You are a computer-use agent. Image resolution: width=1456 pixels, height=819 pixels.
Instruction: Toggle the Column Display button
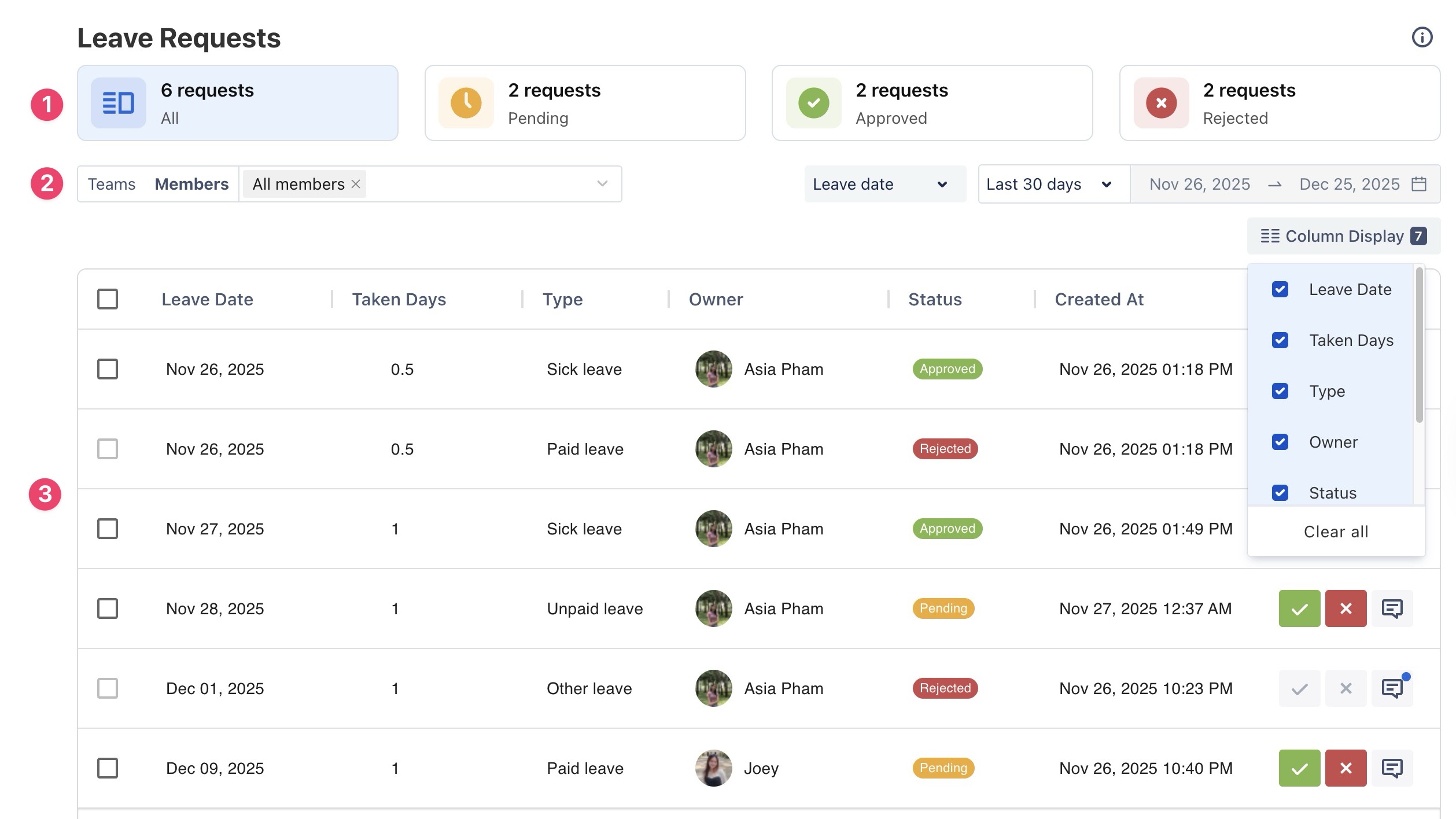coord(1343,236)
